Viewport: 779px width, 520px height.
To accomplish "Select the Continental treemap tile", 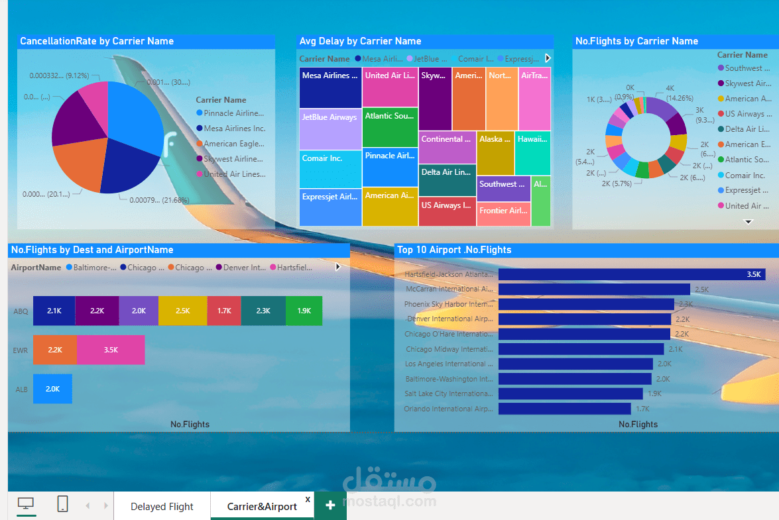I will 447,147.
